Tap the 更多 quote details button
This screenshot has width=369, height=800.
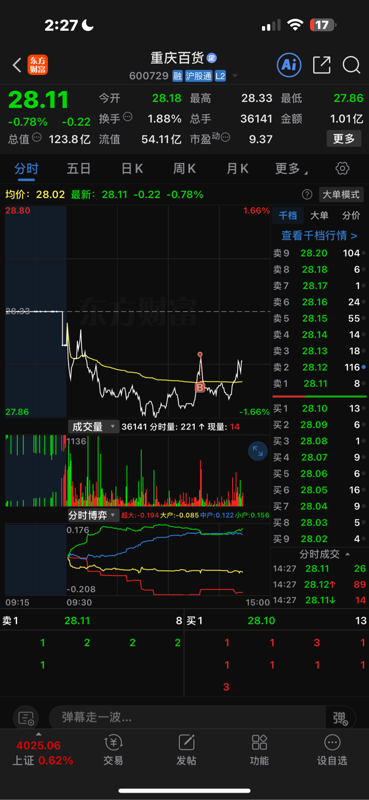(x=344, y=139)
